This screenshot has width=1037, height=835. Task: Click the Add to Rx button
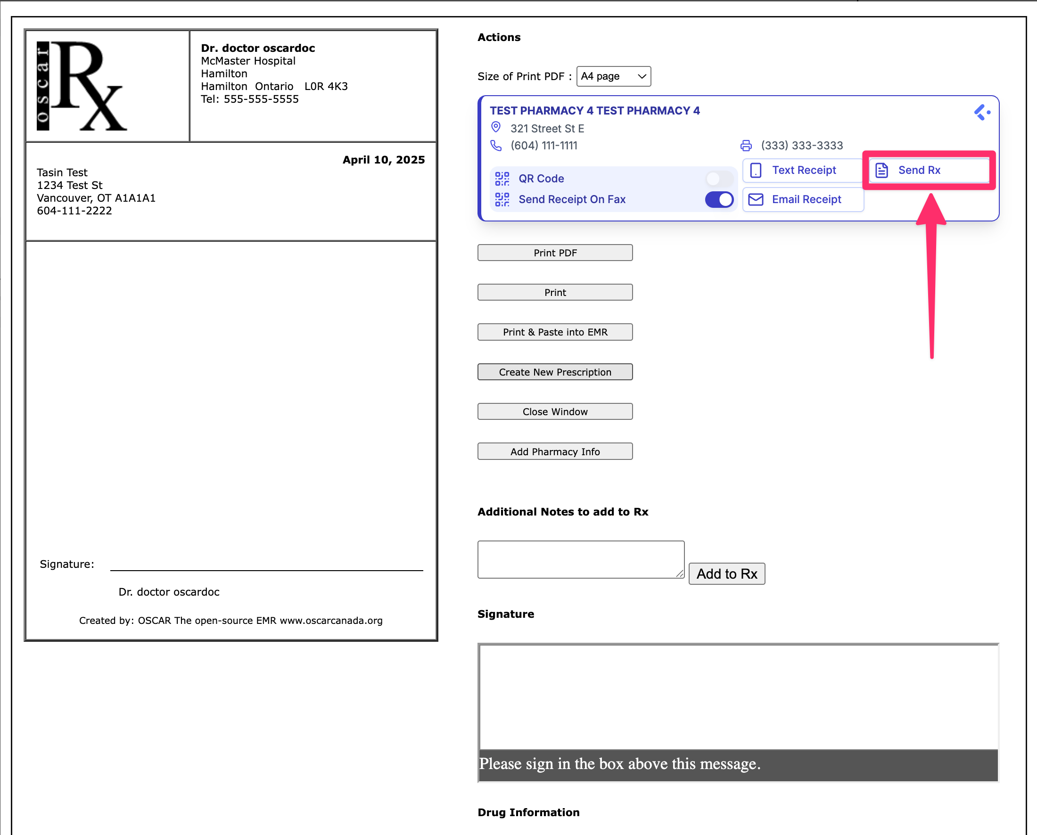pyautogui.click(x=726, y=573)
